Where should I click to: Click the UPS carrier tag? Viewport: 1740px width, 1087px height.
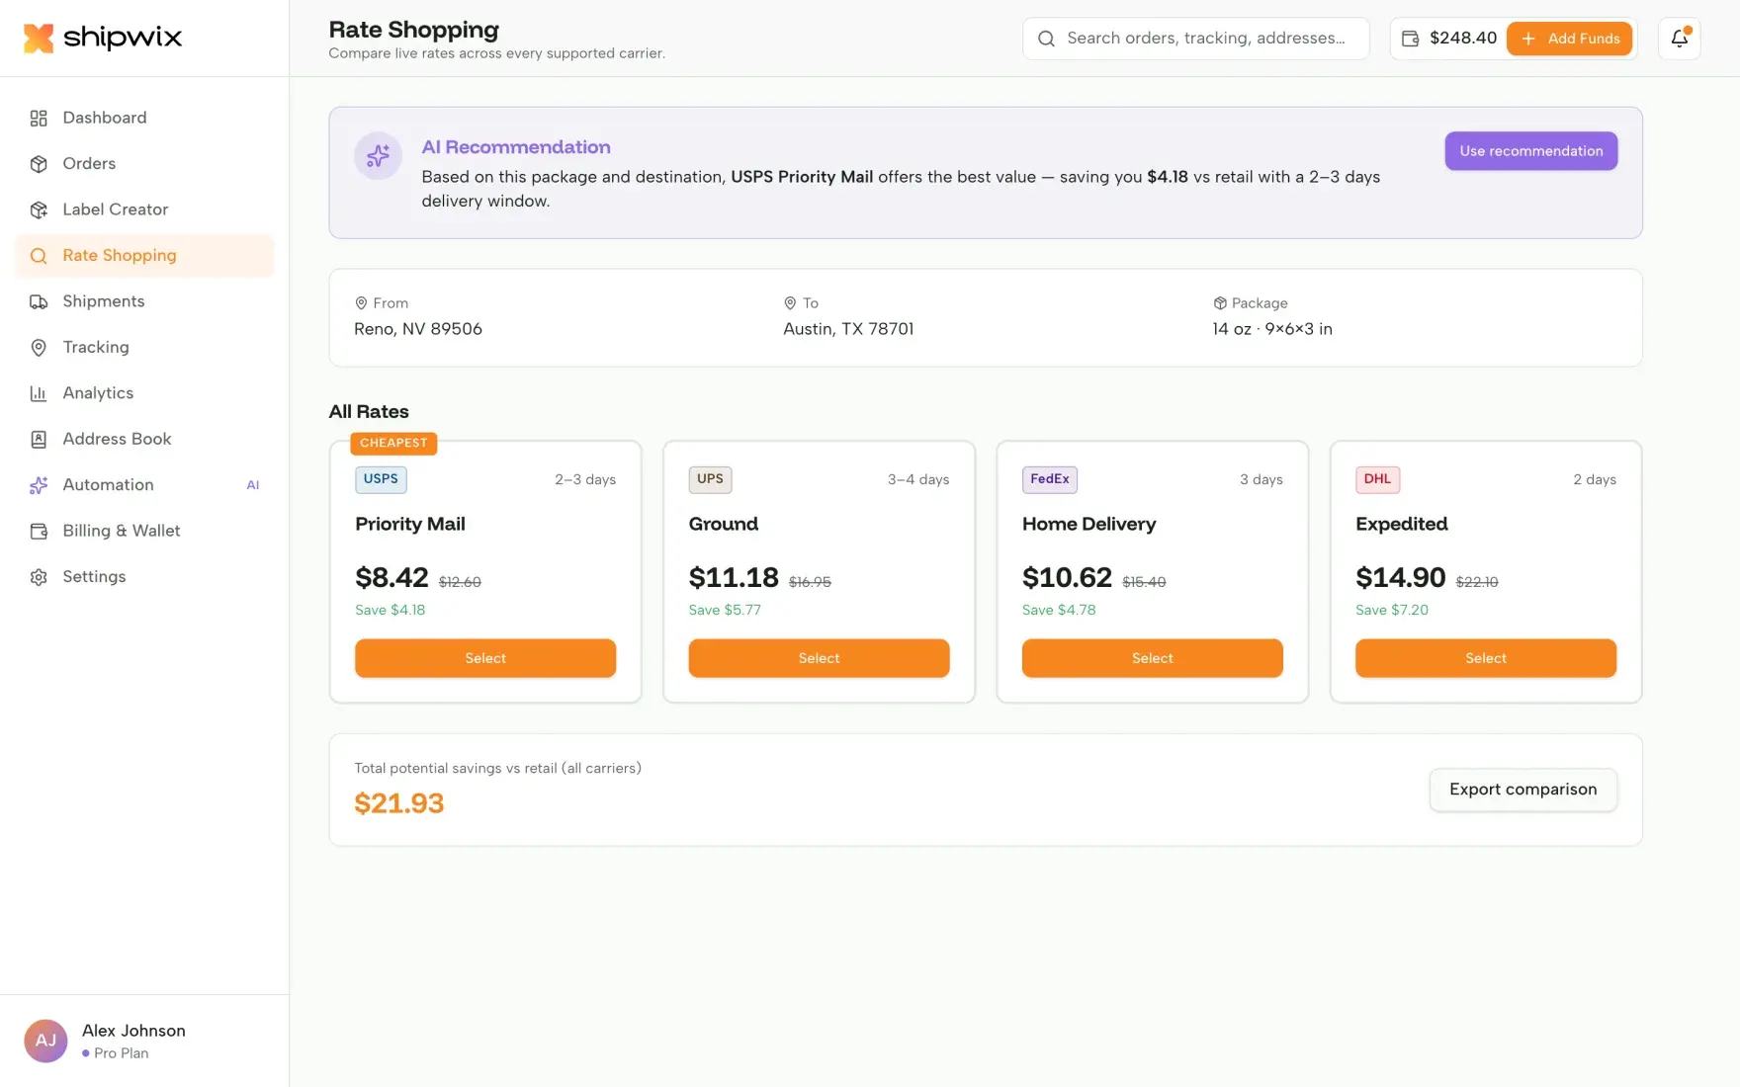click(710, 479)
